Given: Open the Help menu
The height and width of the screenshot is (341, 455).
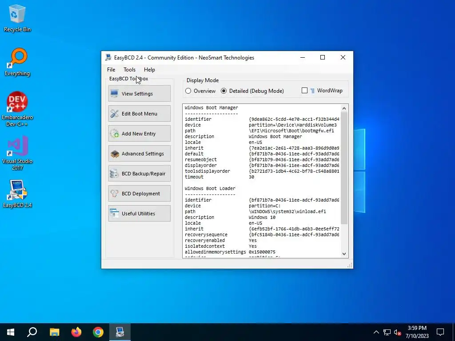Looking at the screenshot, I should (149, 70).
